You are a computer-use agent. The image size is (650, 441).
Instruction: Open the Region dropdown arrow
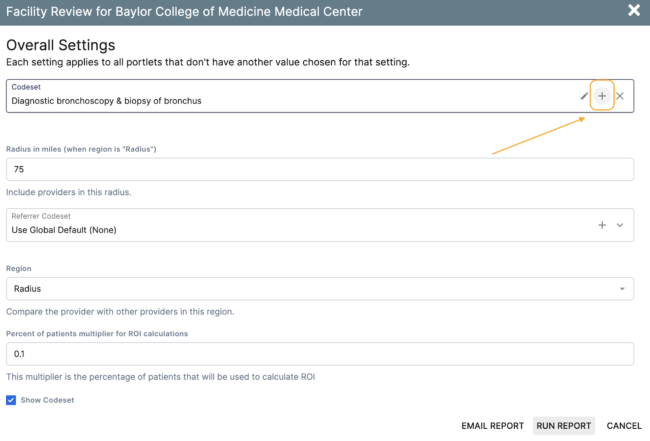622,289
